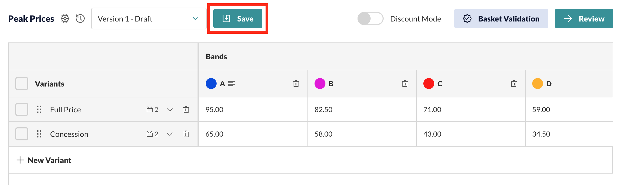Viewport: 622px width, 185px height.
Task: Edit Concession band B value 58.00
Action: 362,134
